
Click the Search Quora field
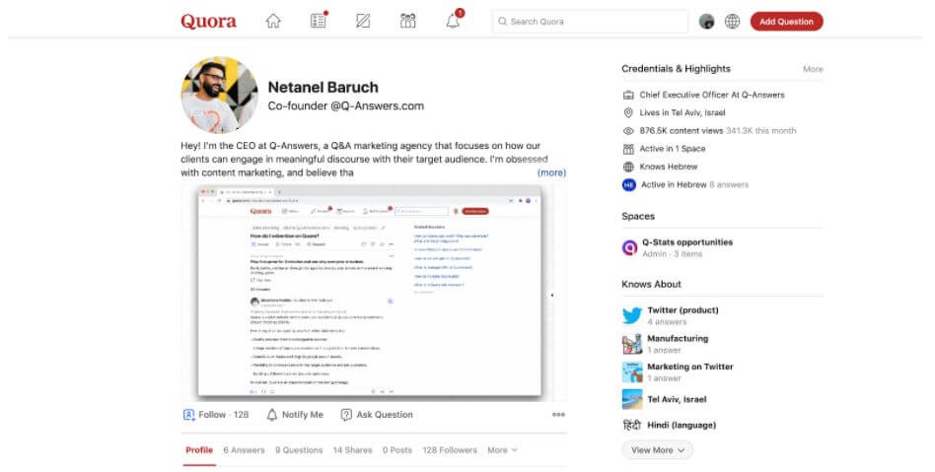coord(592,21)
